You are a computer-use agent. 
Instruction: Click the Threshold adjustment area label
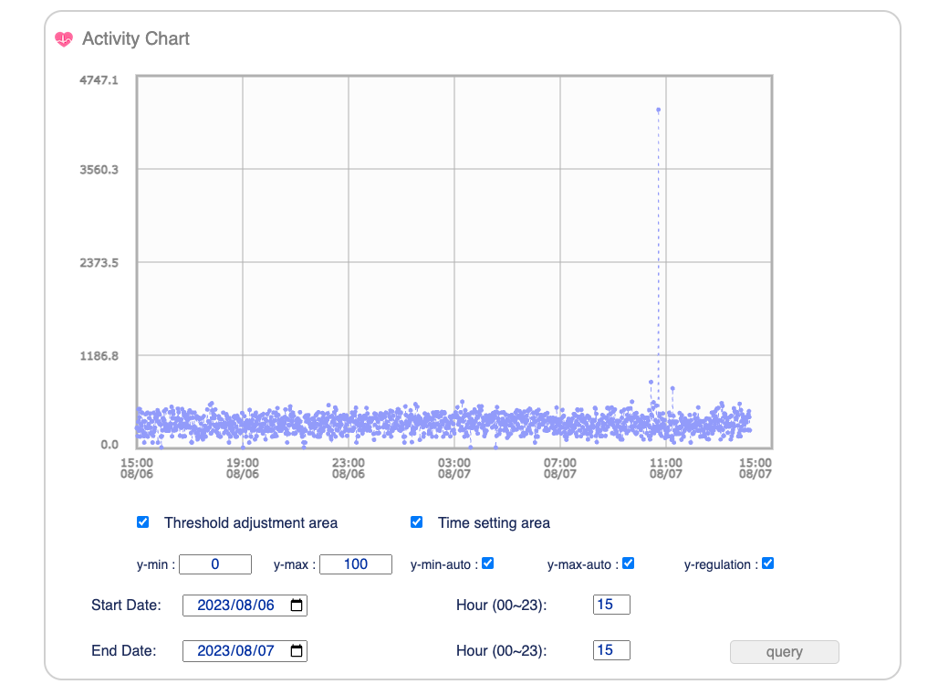coord(251,523)
